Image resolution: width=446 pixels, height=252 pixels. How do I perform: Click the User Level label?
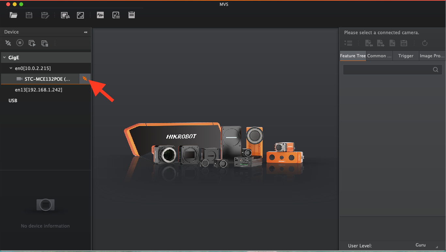click(360, 246)
